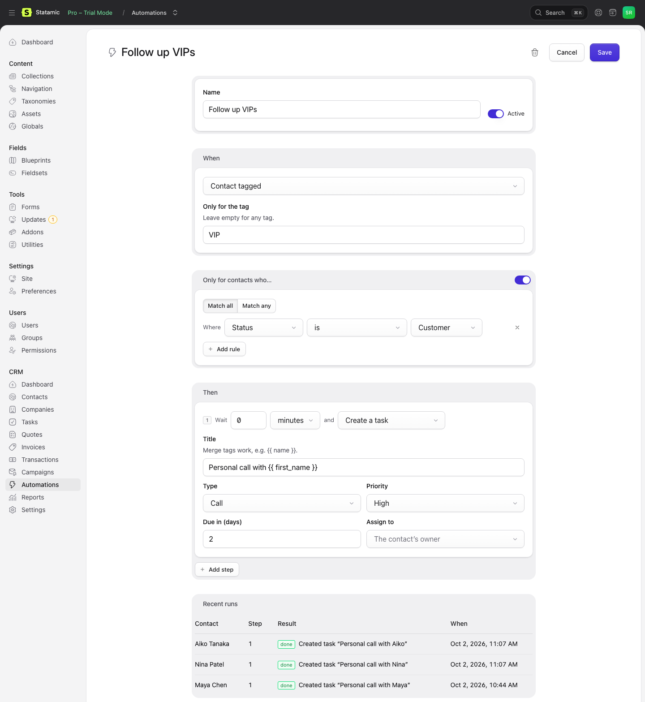Click the Collections sidebar icon
645x702 pixels.
coord(13,76)
